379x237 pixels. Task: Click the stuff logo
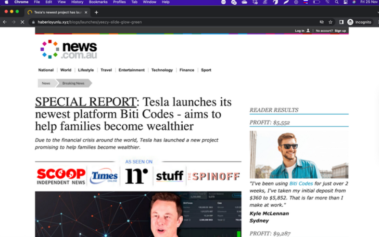click(169, 176)
